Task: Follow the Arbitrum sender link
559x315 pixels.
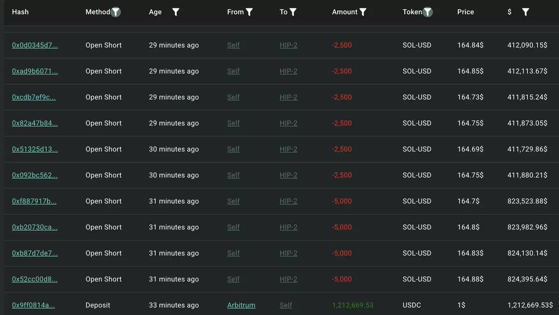Action: tap(241, 305)
